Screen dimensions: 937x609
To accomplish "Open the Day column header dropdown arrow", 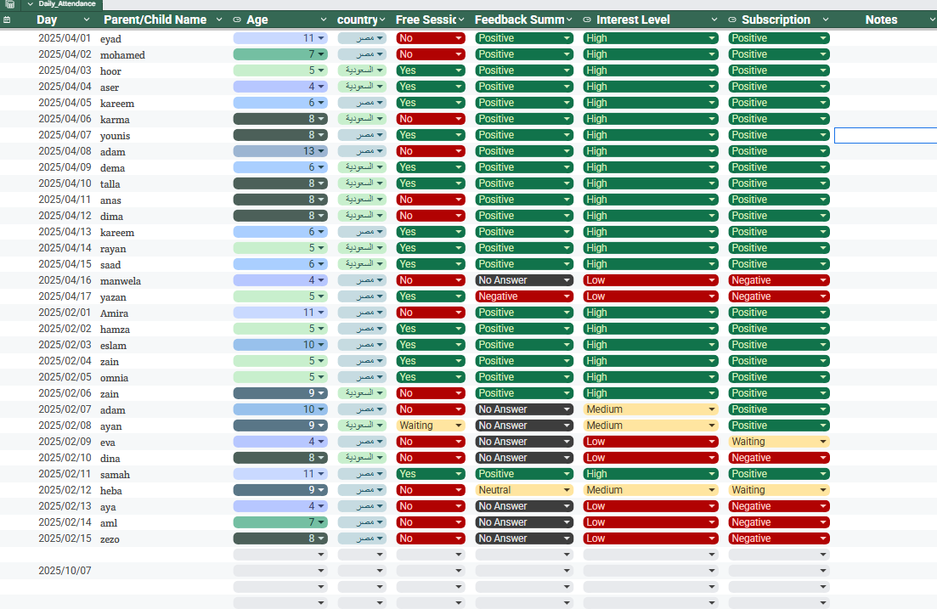I will point(87,20).
